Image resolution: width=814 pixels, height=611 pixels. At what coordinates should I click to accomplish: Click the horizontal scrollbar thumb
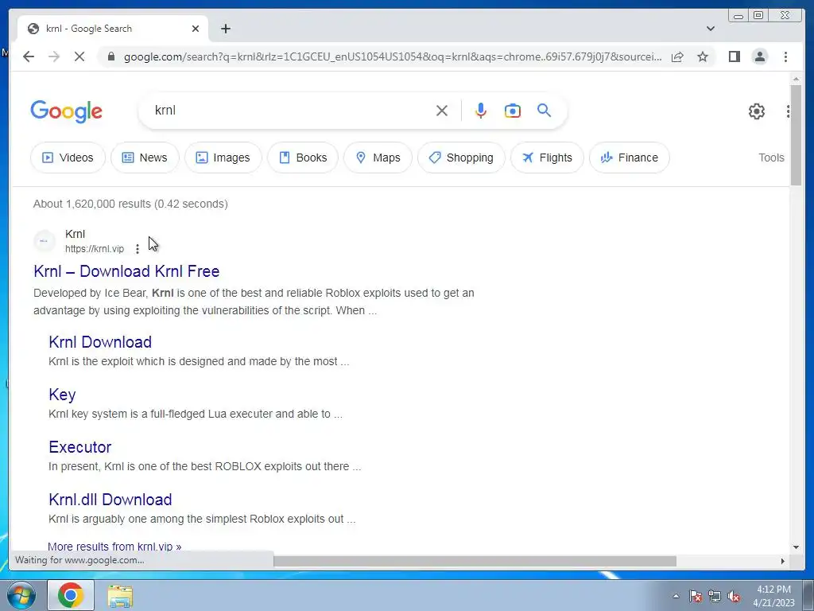475,561
